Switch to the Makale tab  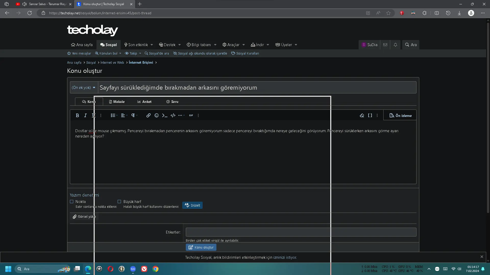click(117, 102)
